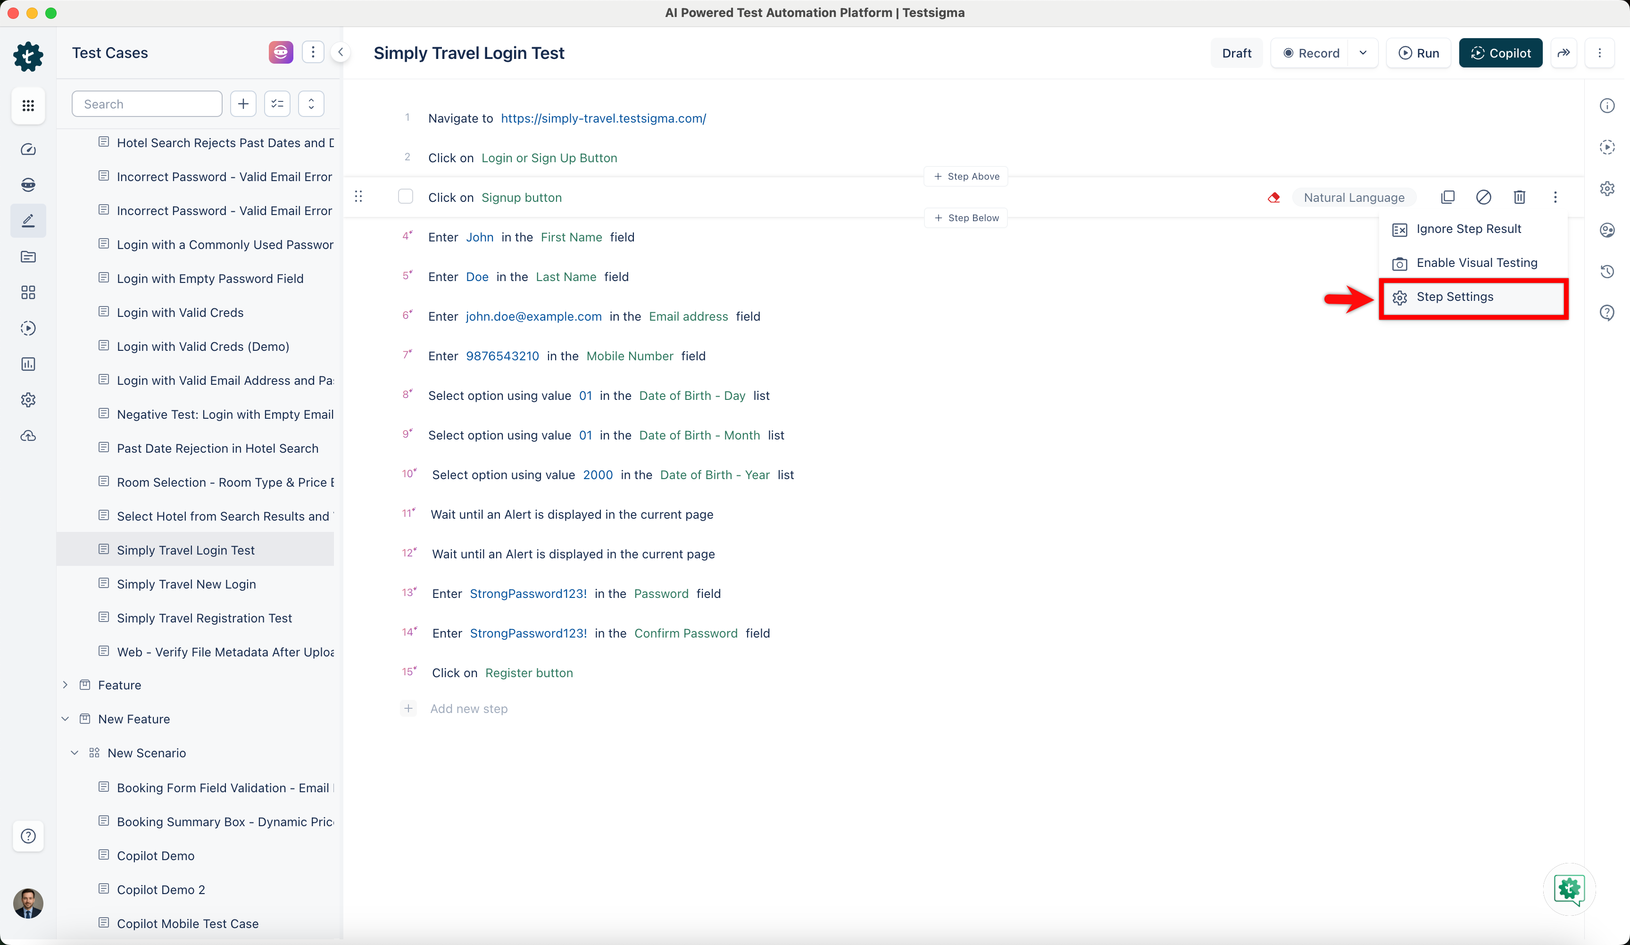Open the help chat bubble icon in the right sidebar
This screenshot has height=945, width=1630.
[x=1607, y=313]
